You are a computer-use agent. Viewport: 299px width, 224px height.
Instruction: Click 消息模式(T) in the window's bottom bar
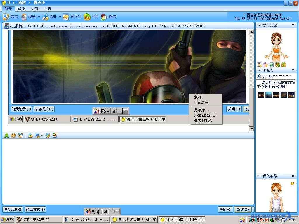(35, 209)
